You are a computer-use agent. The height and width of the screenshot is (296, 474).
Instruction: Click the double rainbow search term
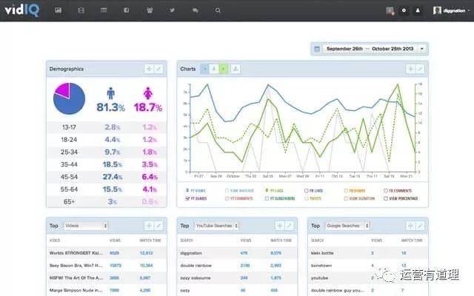[196, 266]
